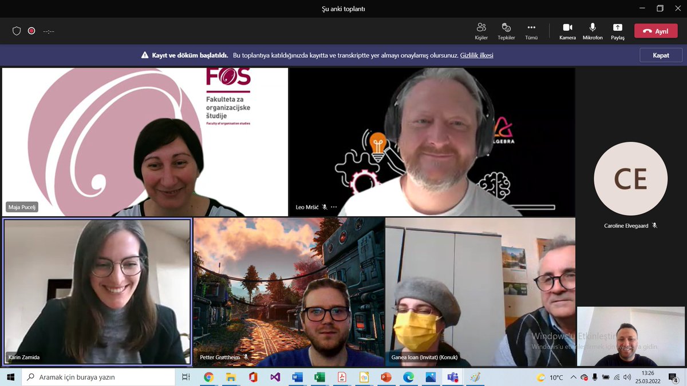This screenshot has width=687, height=386.
Task: Click the shield security icon
Action: 17,31
